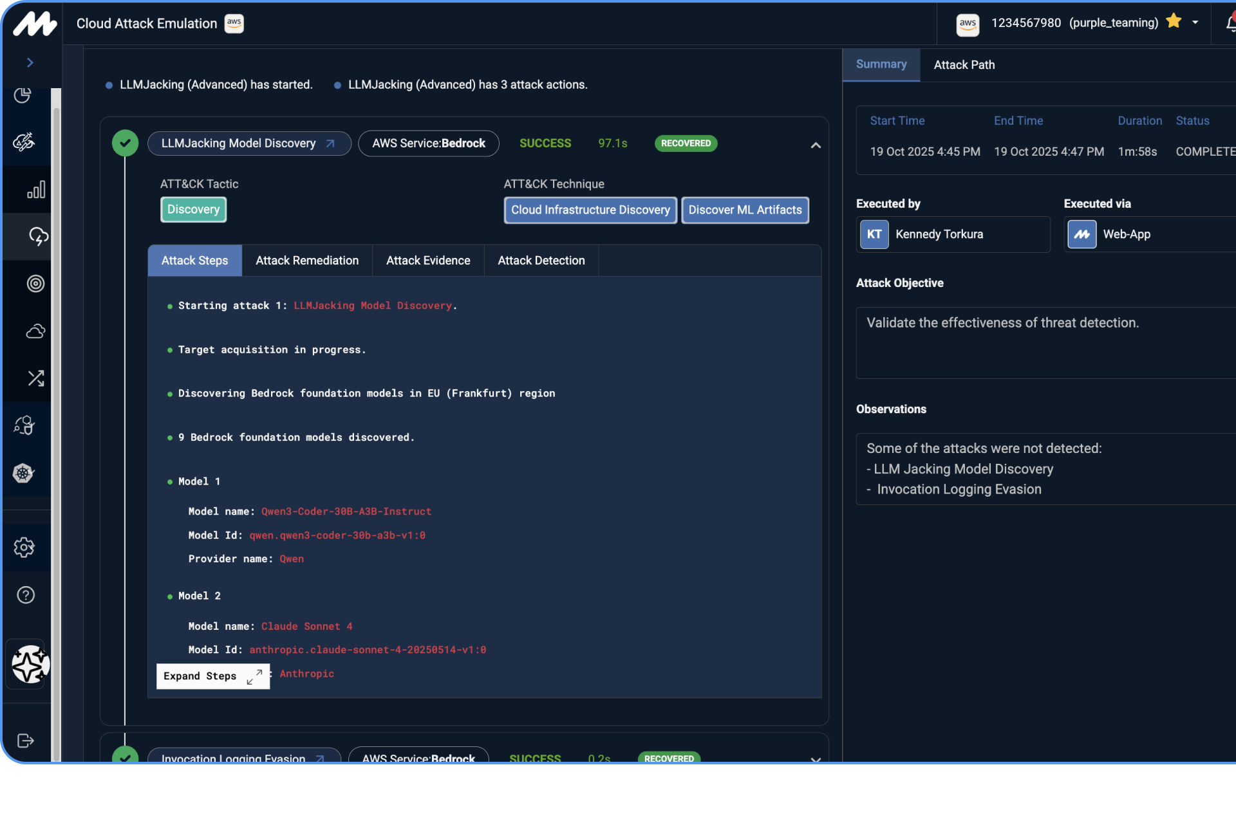Screen dimensions: 1236x839
Task: Open the Attack Remediation tab
Action: (x=307, y=261)
